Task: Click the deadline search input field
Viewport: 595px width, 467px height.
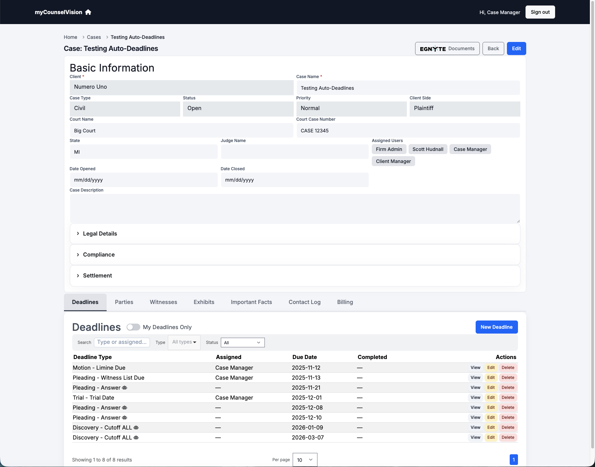Action: 122,342
